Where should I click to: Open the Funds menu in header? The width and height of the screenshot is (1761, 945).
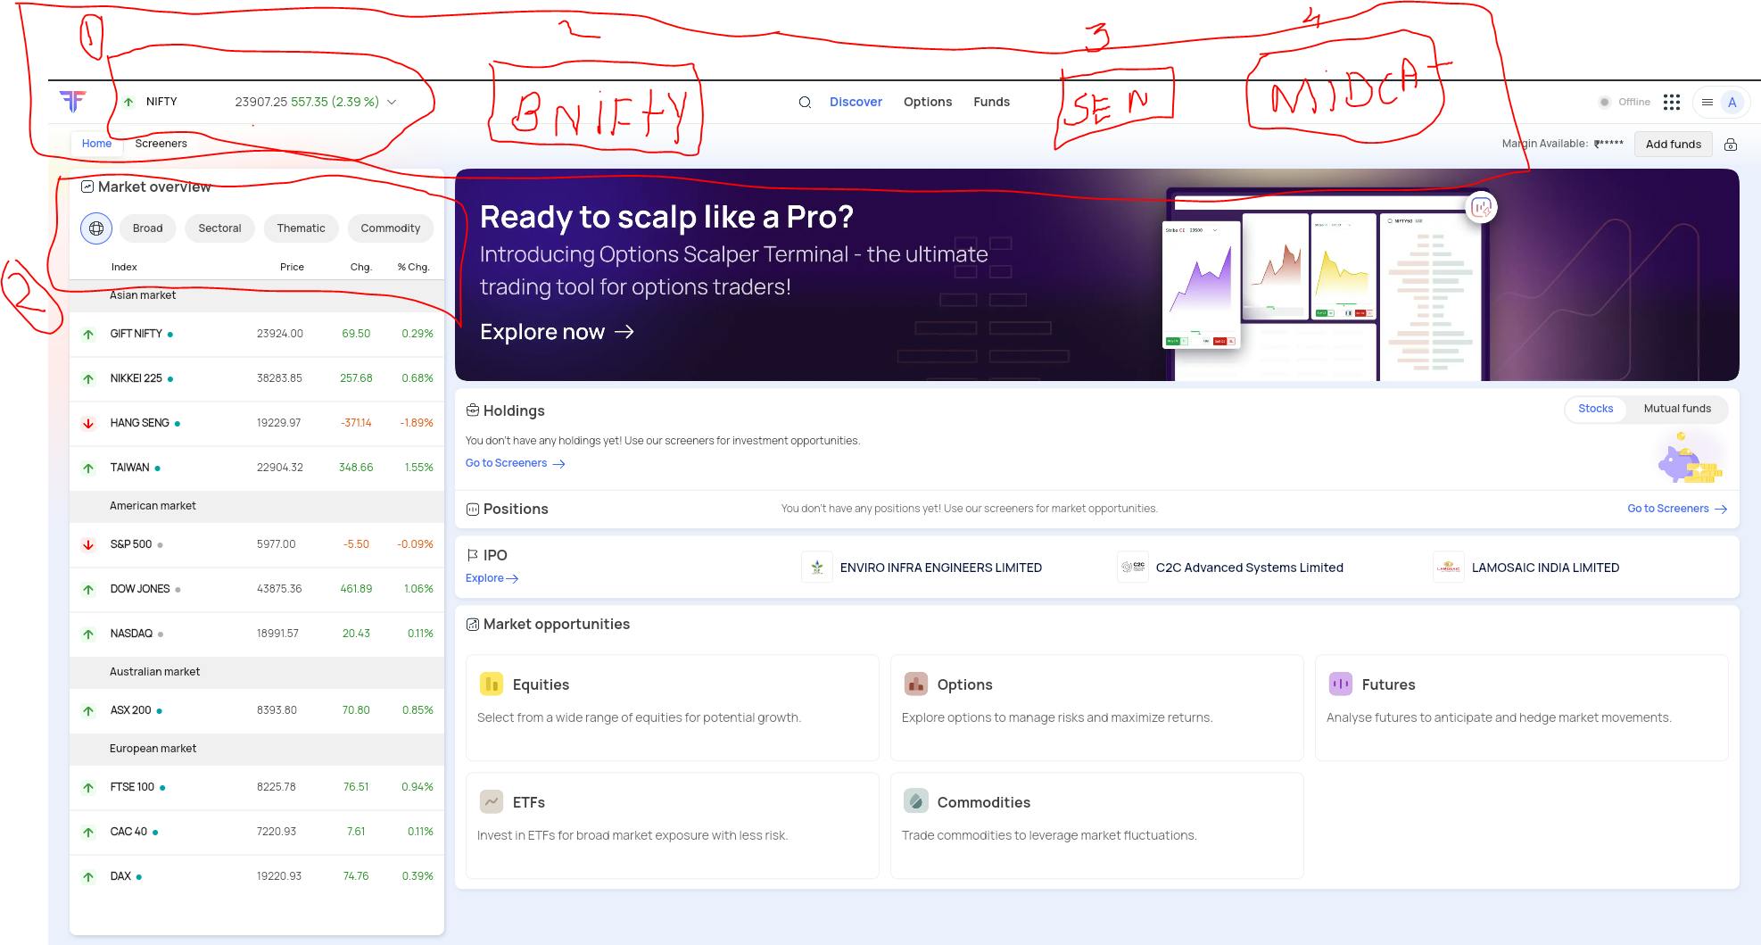pos(992,102)
